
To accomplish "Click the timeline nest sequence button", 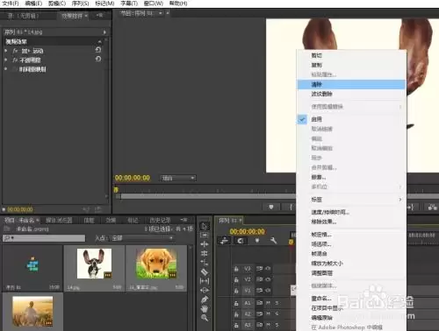I will coord(224,241).
